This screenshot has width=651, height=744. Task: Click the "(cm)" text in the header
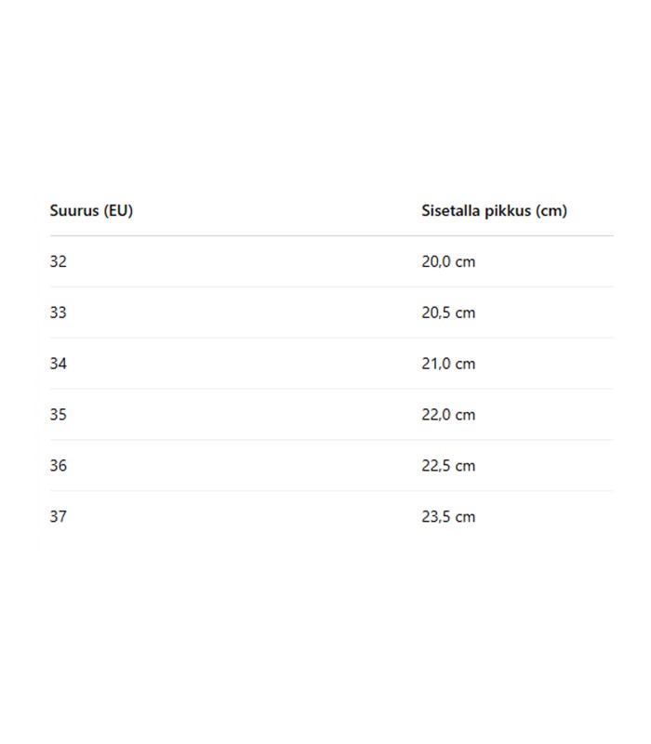point(551,210)
